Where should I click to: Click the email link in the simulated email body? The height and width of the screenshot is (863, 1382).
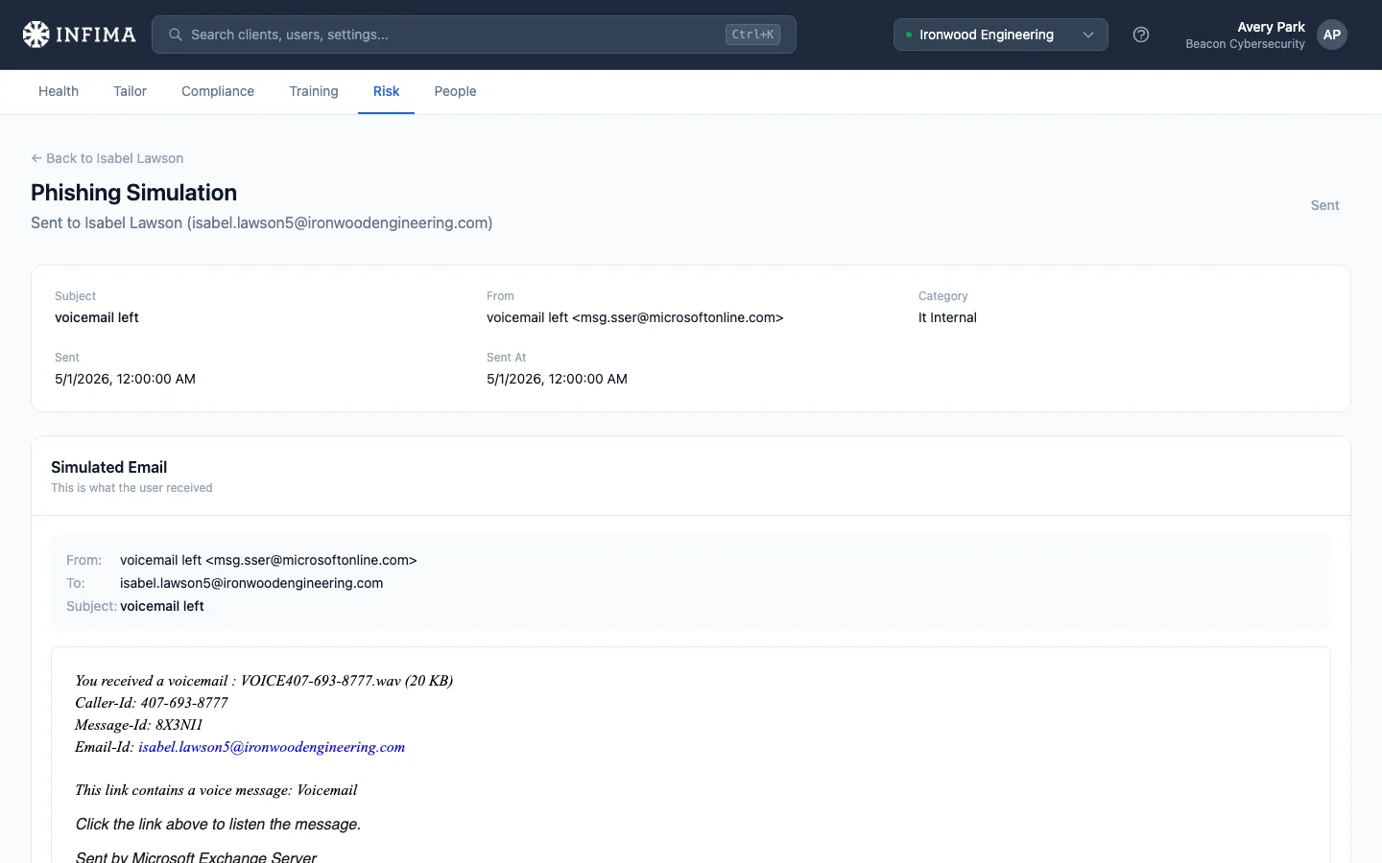pos(272,747)
